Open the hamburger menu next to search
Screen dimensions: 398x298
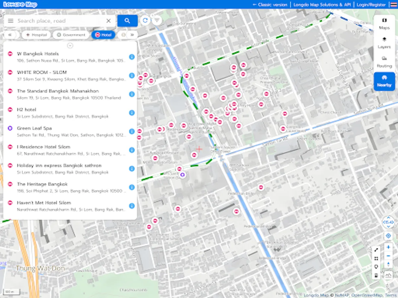tap(11, 21)
